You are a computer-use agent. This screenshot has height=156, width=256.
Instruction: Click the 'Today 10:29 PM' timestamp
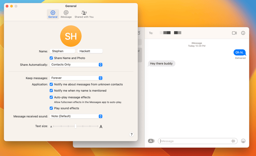197,46
